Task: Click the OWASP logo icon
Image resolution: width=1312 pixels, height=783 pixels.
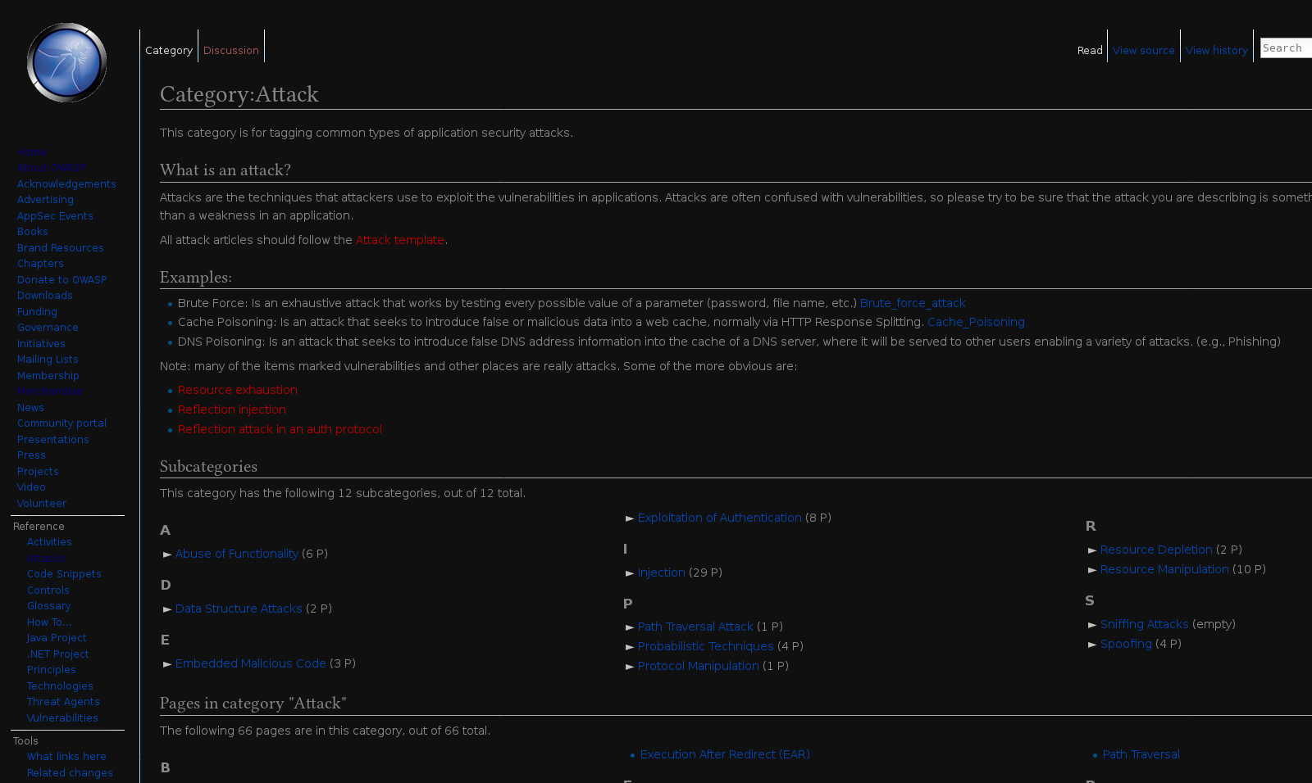Action: tap(66, 63)
